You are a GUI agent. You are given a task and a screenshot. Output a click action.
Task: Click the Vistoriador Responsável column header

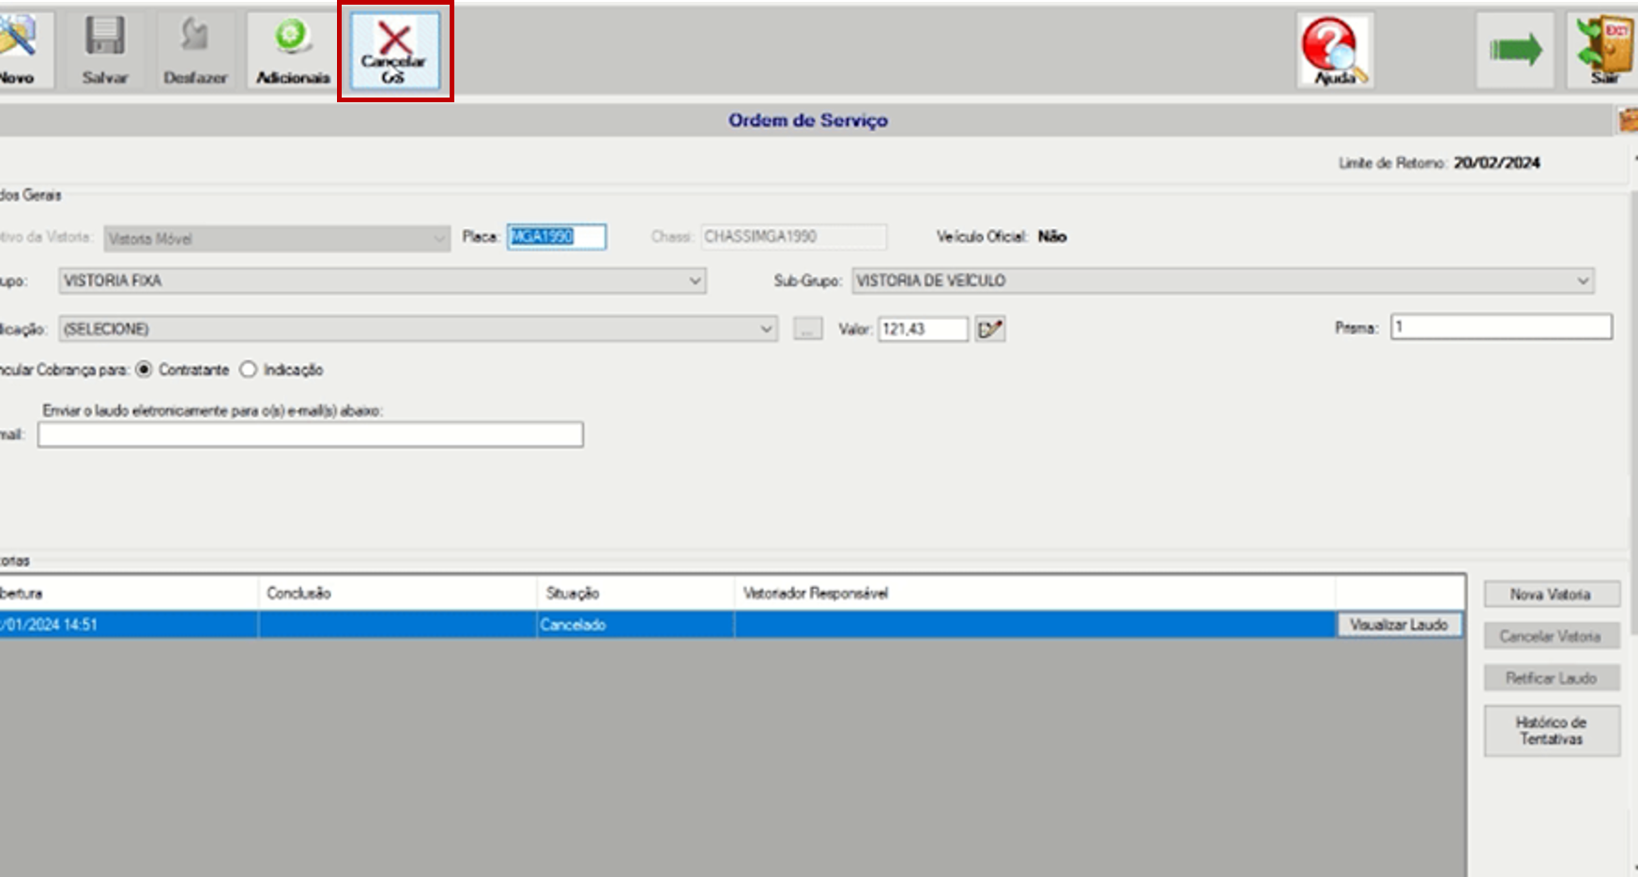(x=1034, y=593)
